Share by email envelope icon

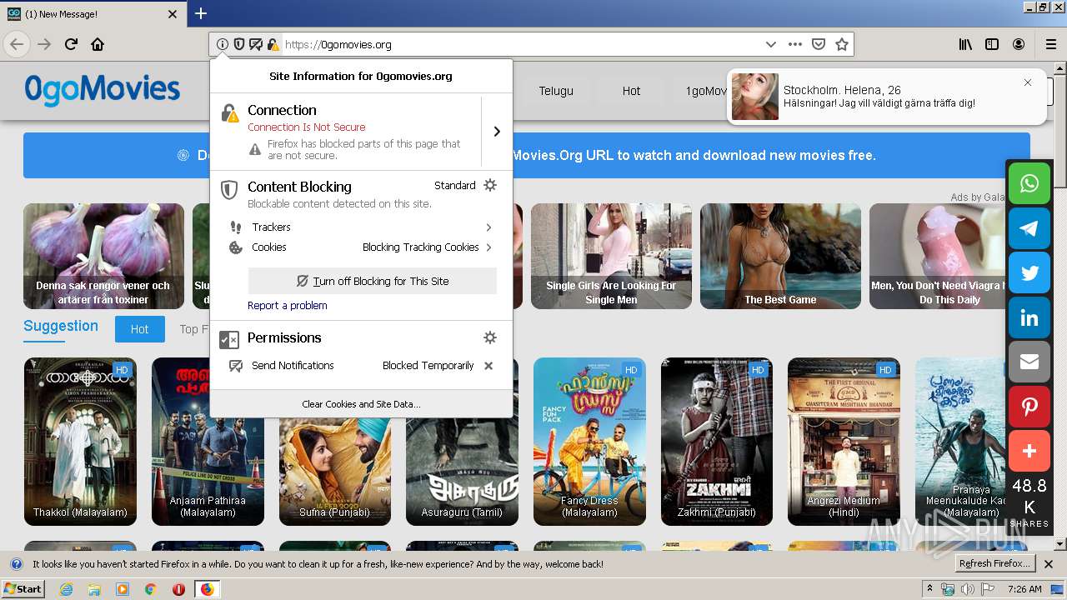1029,362
